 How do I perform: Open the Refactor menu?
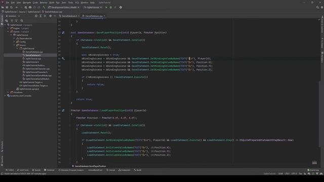pyautogui.click(x=44, y=3)
